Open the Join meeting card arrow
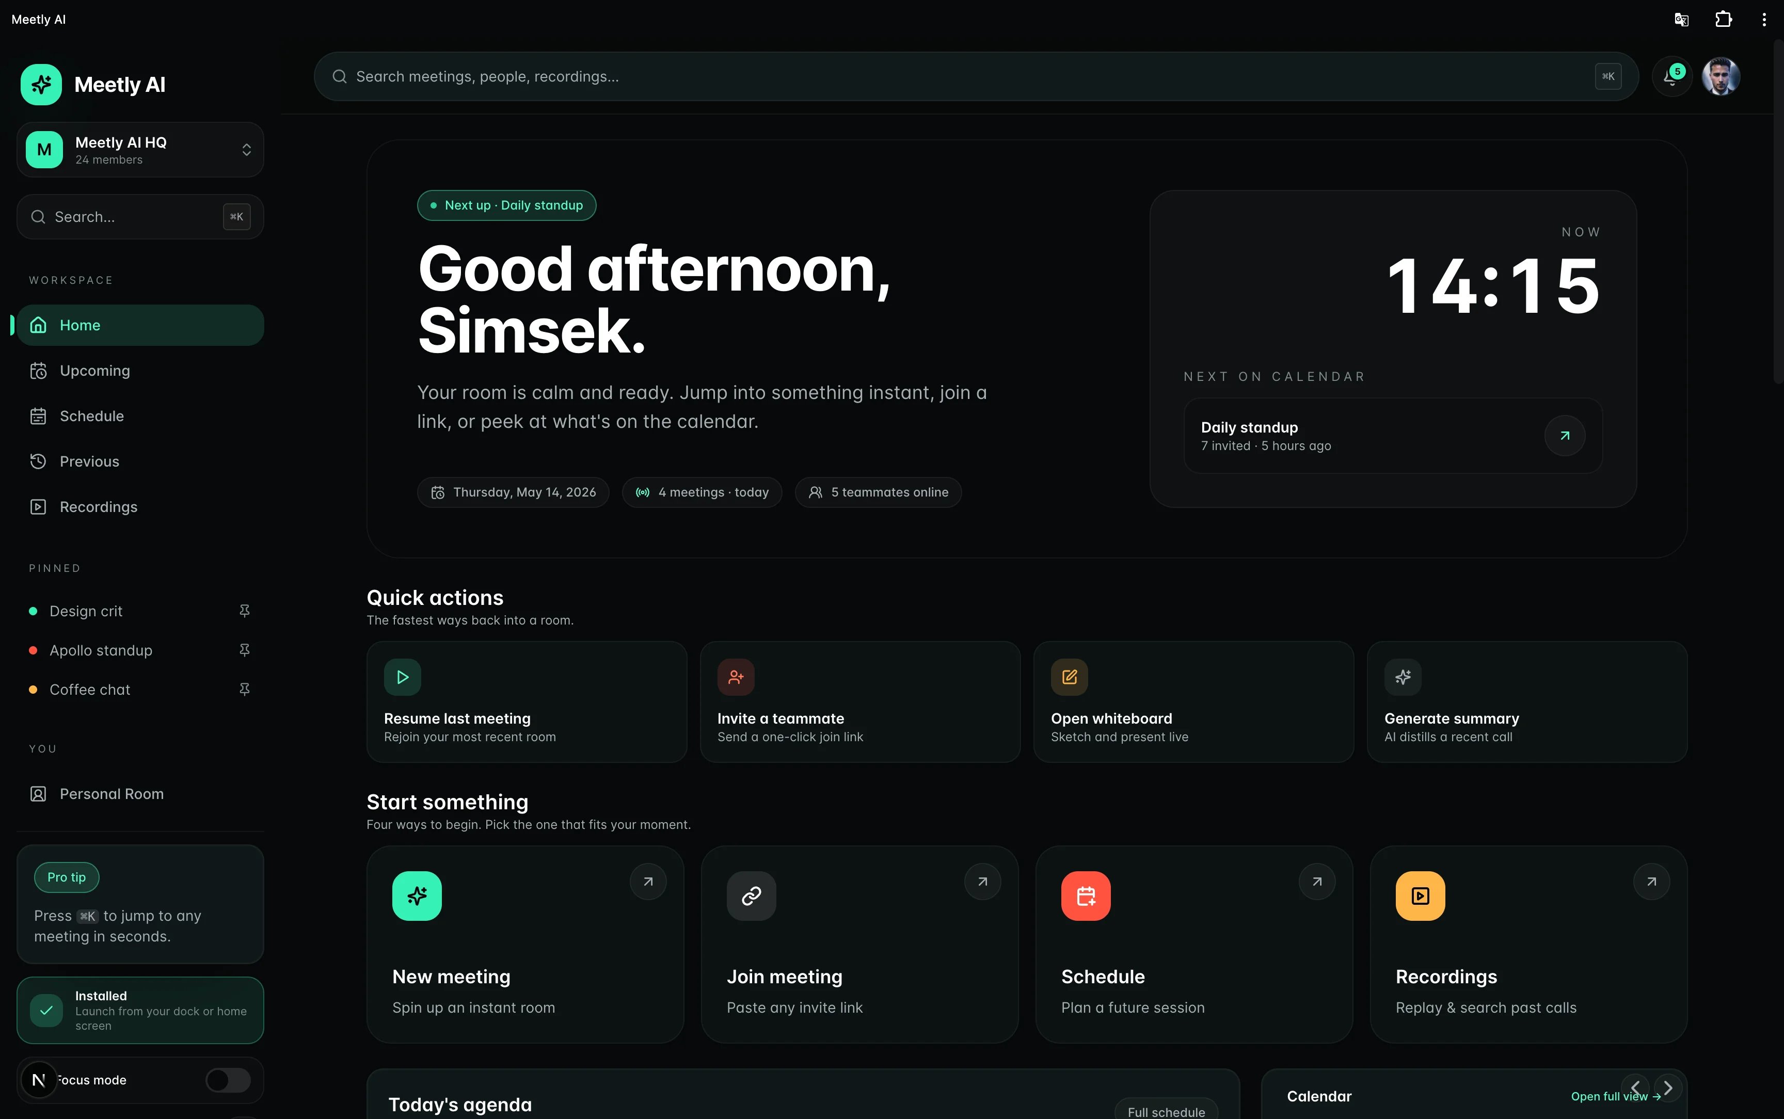The height and width of the screenshot is (1119, 1784). click(x=983, y=882)
